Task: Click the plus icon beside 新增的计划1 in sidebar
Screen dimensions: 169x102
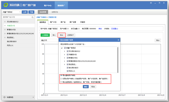Action: [5, 30]
